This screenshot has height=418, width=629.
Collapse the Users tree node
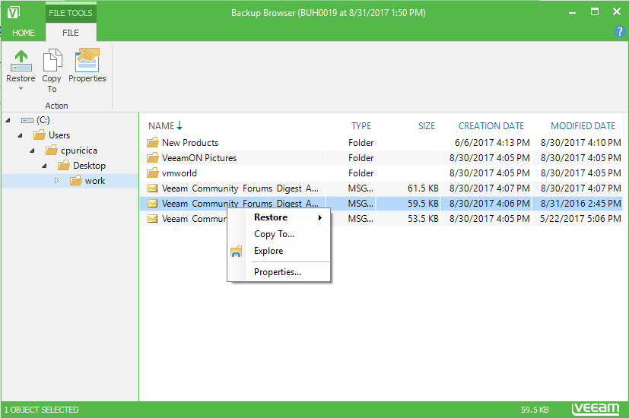coord(21,135)
